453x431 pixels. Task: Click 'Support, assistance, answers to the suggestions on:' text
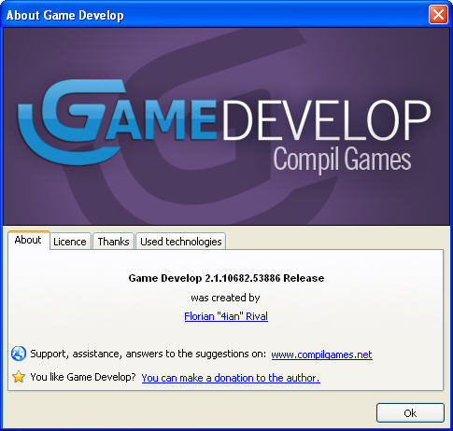tap(149, 354)
